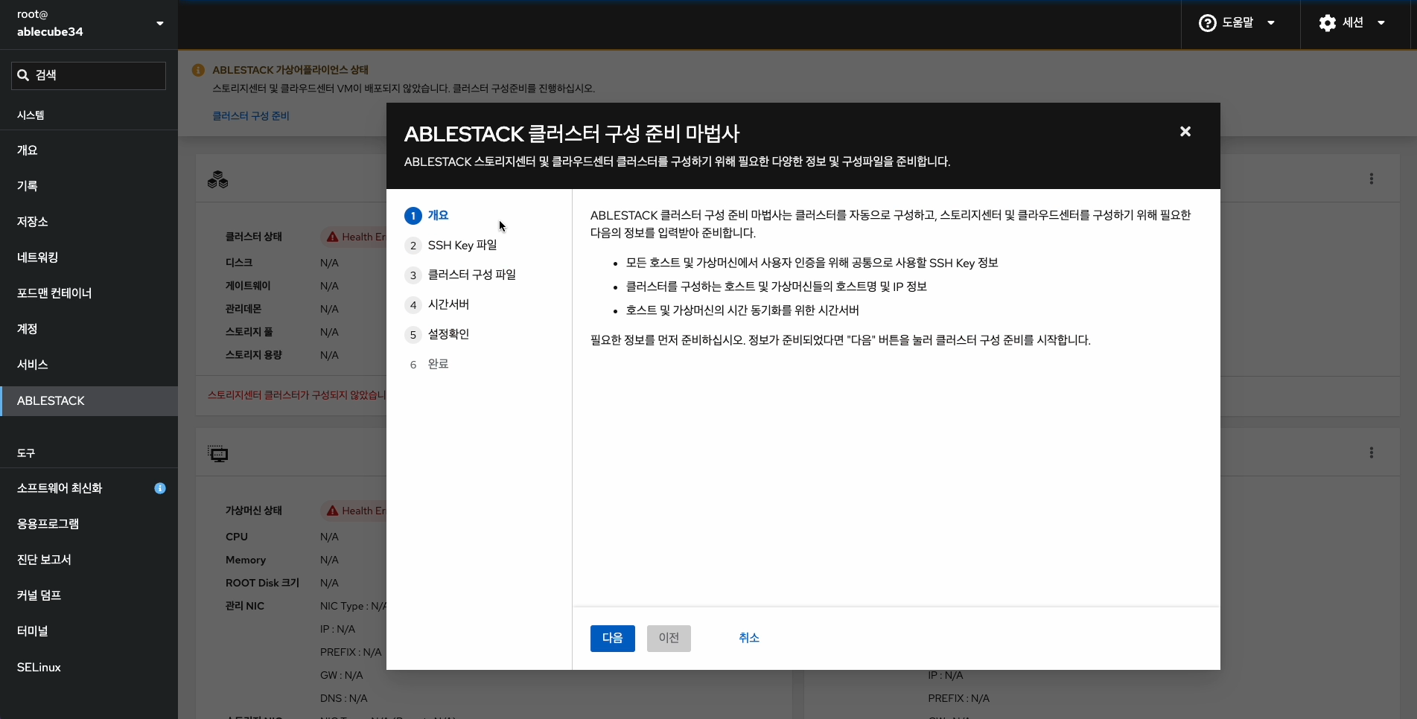1417x719 pixels.
Task: Click the search magnifier icon in sidebar
Action: click(23, 74)
